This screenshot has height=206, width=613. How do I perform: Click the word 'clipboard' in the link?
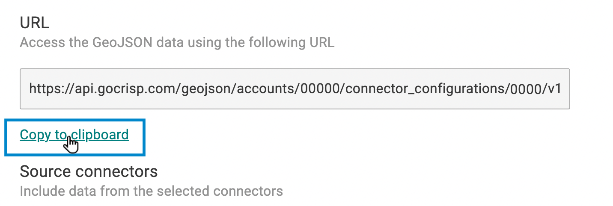(x=100, y=135)
